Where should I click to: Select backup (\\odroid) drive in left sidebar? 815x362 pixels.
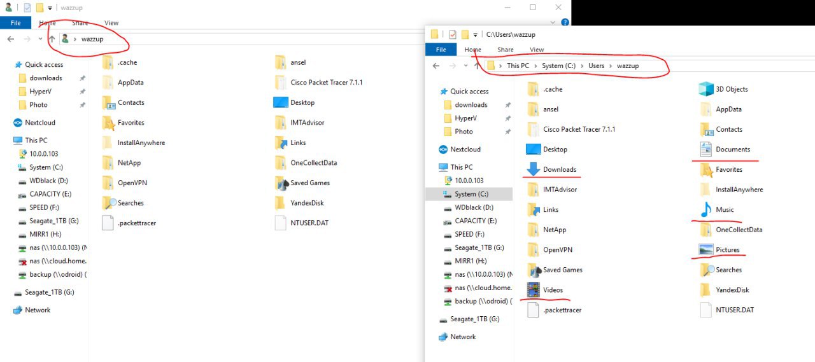52,274
